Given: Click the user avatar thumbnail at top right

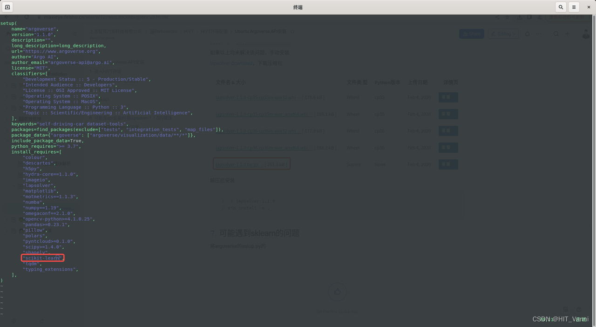Looking at the screenshot, I should (x=586, y=34).
